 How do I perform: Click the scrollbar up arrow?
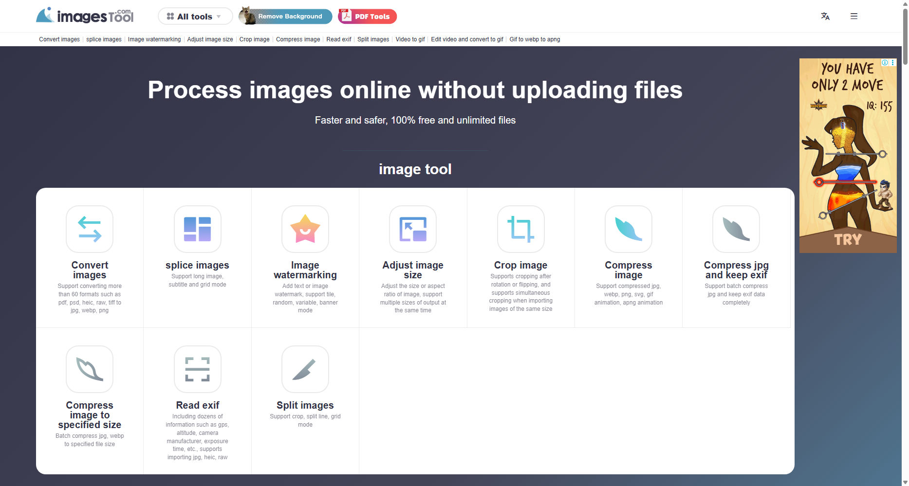(905, 3)
